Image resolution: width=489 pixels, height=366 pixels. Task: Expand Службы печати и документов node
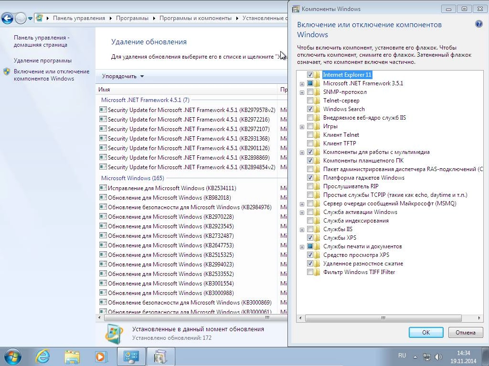(302, 247)
